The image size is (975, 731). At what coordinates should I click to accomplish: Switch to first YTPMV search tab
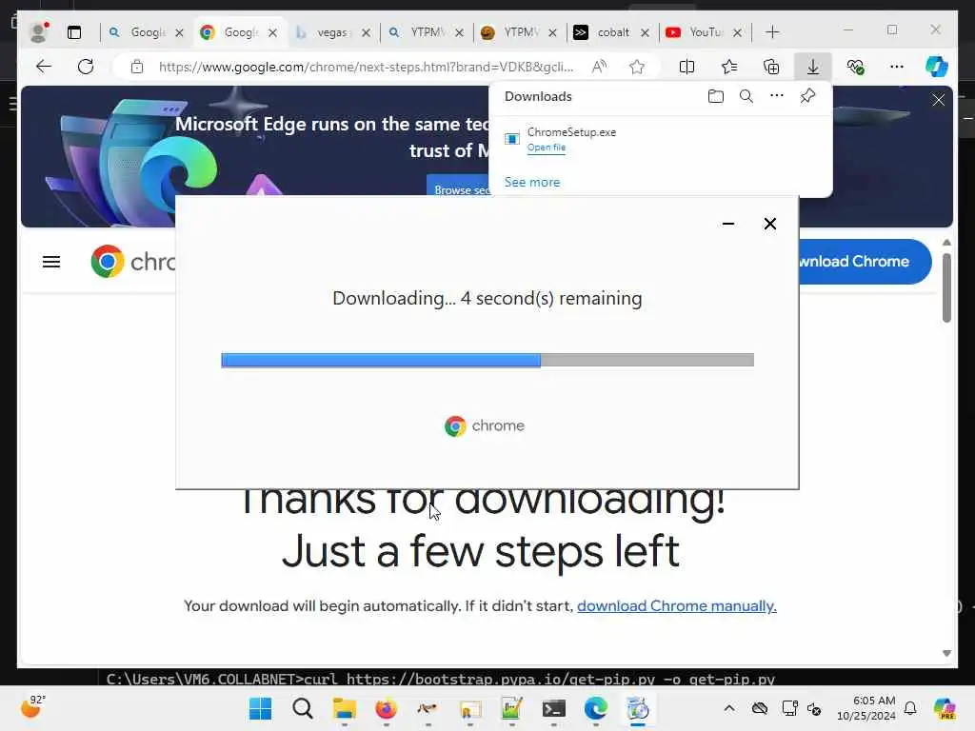[x=426, y=32]
